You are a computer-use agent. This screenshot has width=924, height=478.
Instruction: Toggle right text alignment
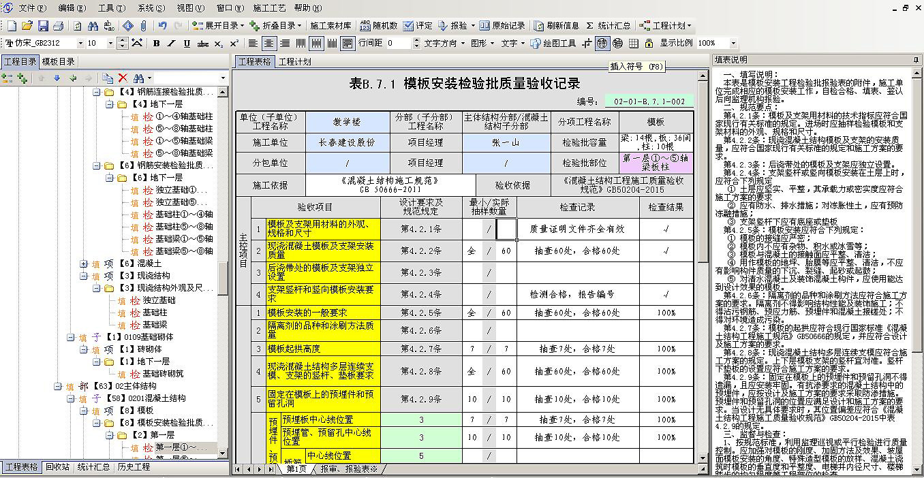pyautogui.click(x=284, y=44)
